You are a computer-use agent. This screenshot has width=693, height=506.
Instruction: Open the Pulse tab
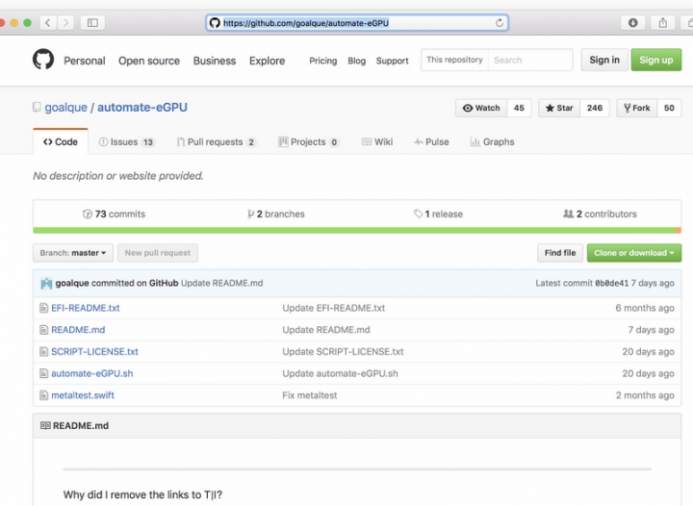coord(431,141)
